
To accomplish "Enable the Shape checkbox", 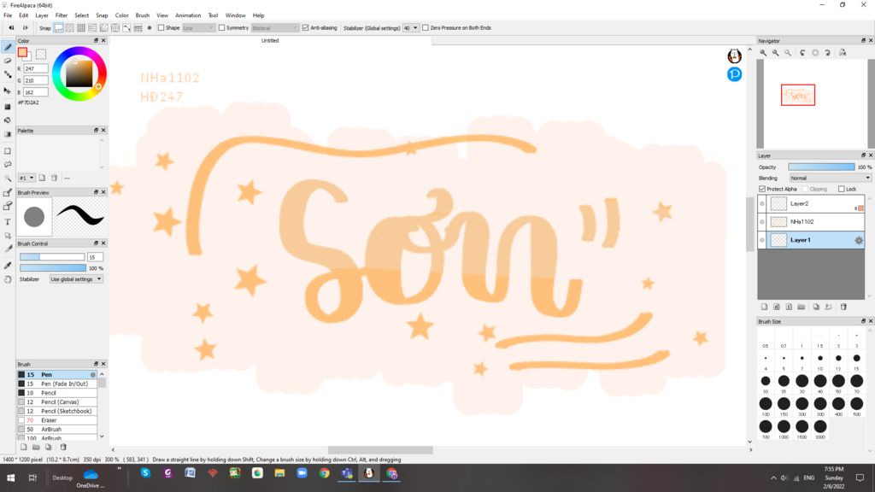I will tap(161, 28).
